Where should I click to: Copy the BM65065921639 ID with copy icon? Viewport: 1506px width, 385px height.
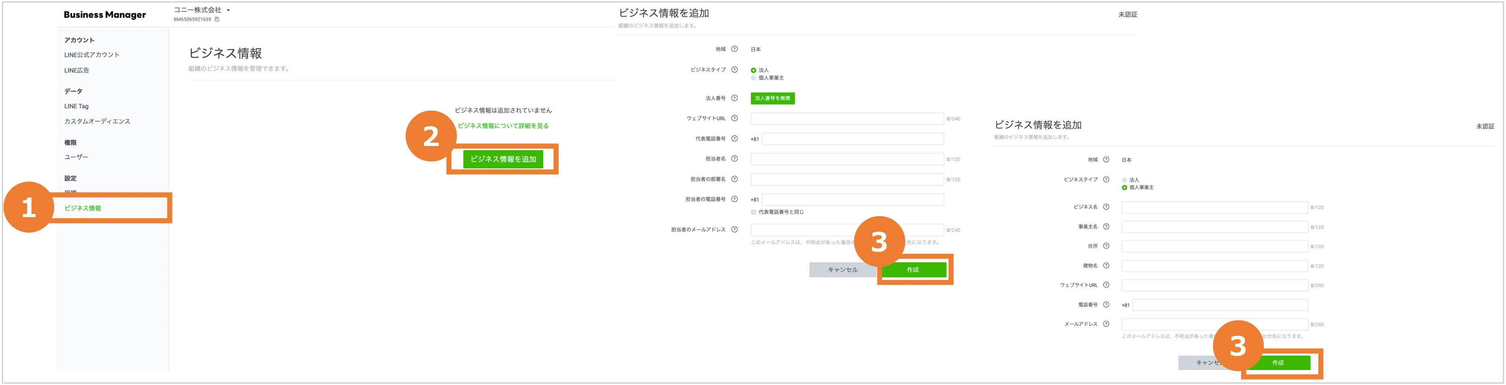tap(217, 19)
